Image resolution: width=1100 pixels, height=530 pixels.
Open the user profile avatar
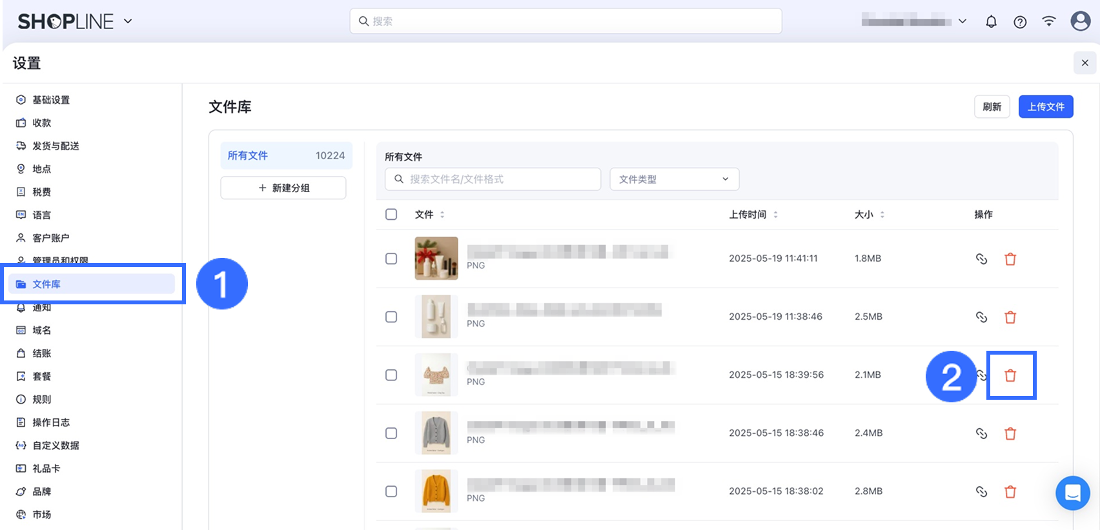point(1080,21)
